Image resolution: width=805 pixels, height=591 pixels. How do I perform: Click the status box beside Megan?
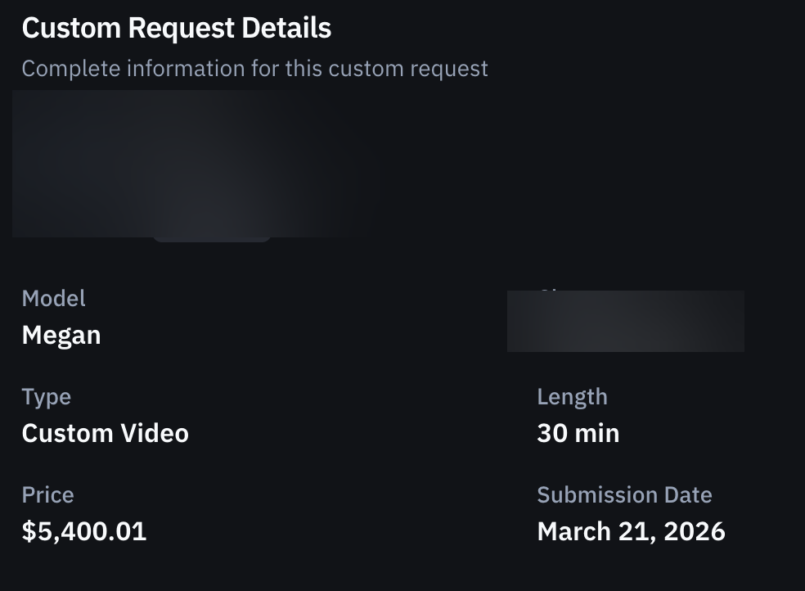626,321
